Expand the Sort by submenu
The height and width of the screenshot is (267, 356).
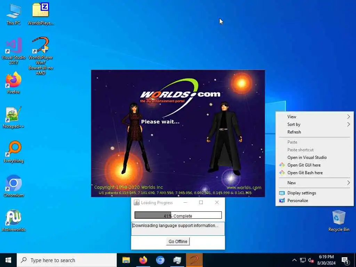coord(315,124)
